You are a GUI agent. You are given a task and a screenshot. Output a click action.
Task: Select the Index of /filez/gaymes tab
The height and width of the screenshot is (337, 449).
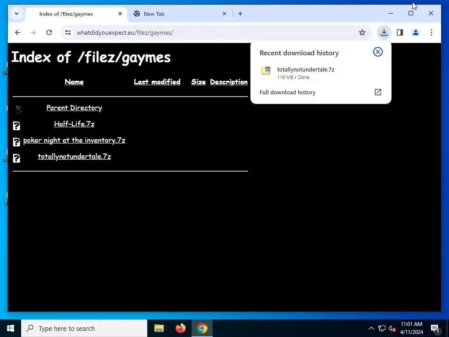pyautogui.click(x=76, y=14)
